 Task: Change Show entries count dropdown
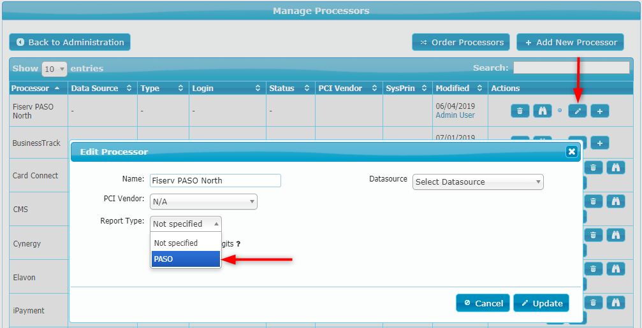click(54, 69)
